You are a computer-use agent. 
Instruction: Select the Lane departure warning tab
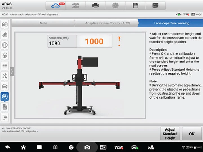(x=171, y=23)
